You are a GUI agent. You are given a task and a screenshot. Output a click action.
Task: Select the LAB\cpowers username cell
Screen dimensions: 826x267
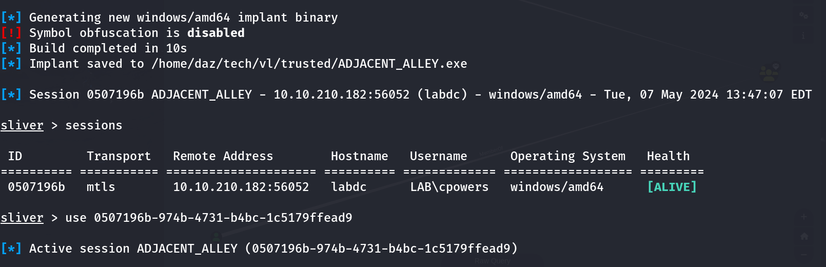449,187
